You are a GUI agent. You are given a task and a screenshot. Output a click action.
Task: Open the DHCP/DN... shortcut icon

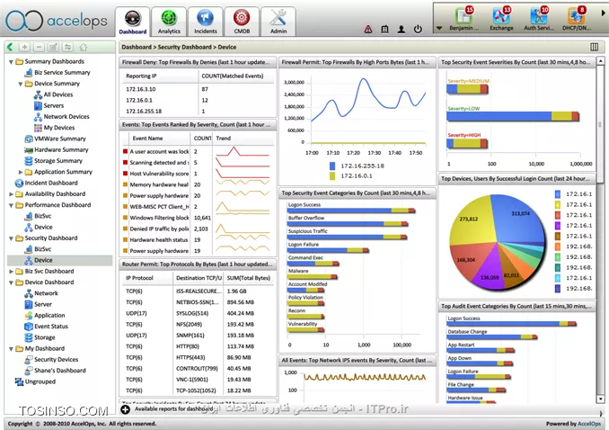tap(577, 18)
